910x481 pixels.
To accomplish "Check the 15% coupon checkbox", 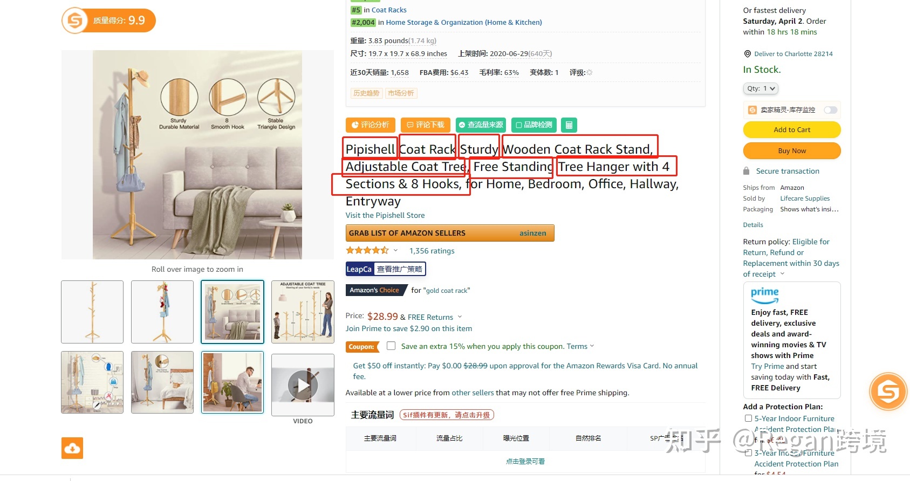I will (x=391, y=346).
